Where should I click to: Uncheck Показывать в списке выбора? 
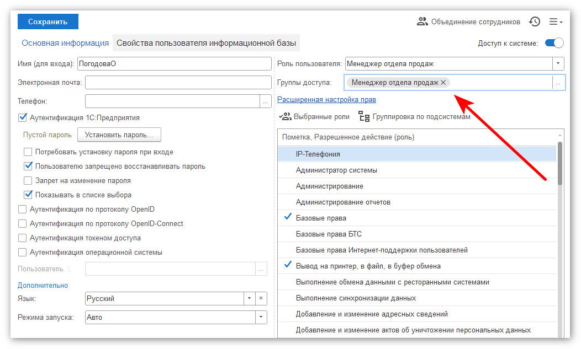pyautogui.click(x=28, y=195)
